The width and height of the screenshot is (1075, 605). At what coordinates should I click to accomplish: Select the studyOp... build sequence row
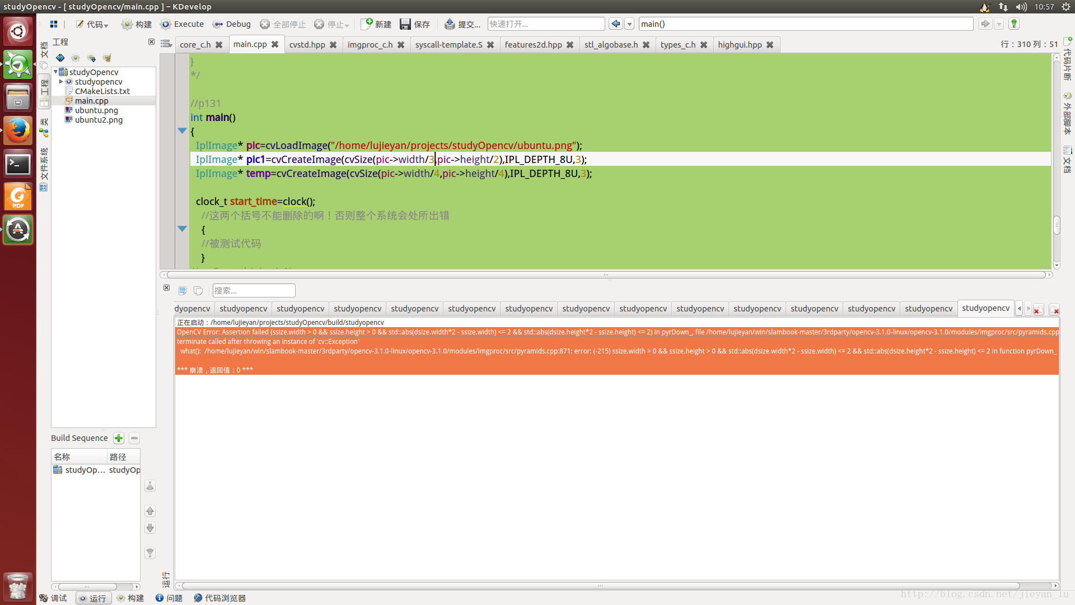pos(96,469)
